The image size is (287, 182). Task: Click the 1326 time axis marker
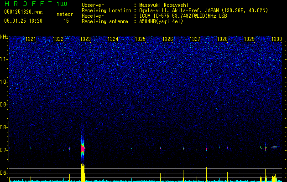pyautogui.click(x=167, y=39)
